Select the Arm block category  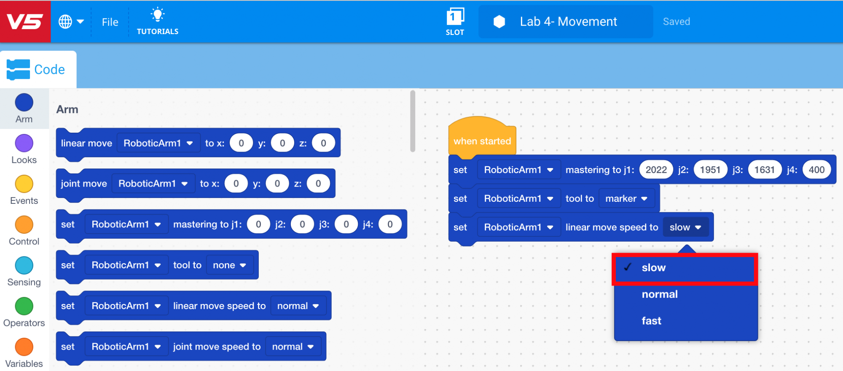point(24,109)
